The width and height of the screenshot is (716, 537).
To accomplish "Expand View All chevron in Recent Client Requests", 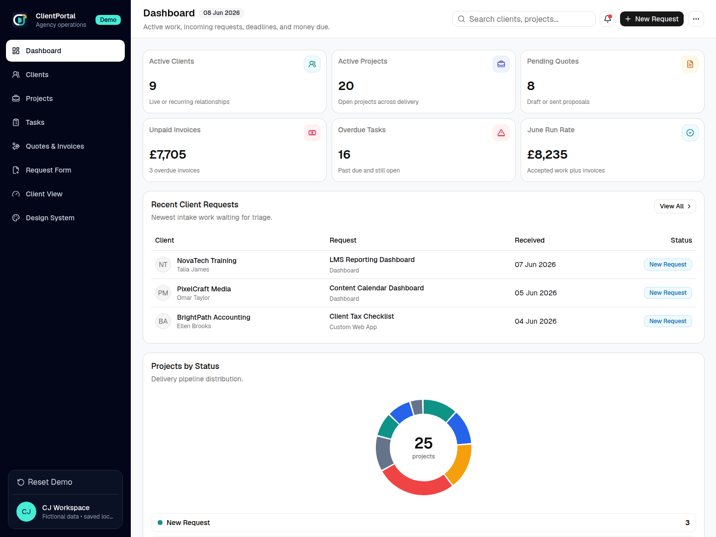I will coord(689,206).
